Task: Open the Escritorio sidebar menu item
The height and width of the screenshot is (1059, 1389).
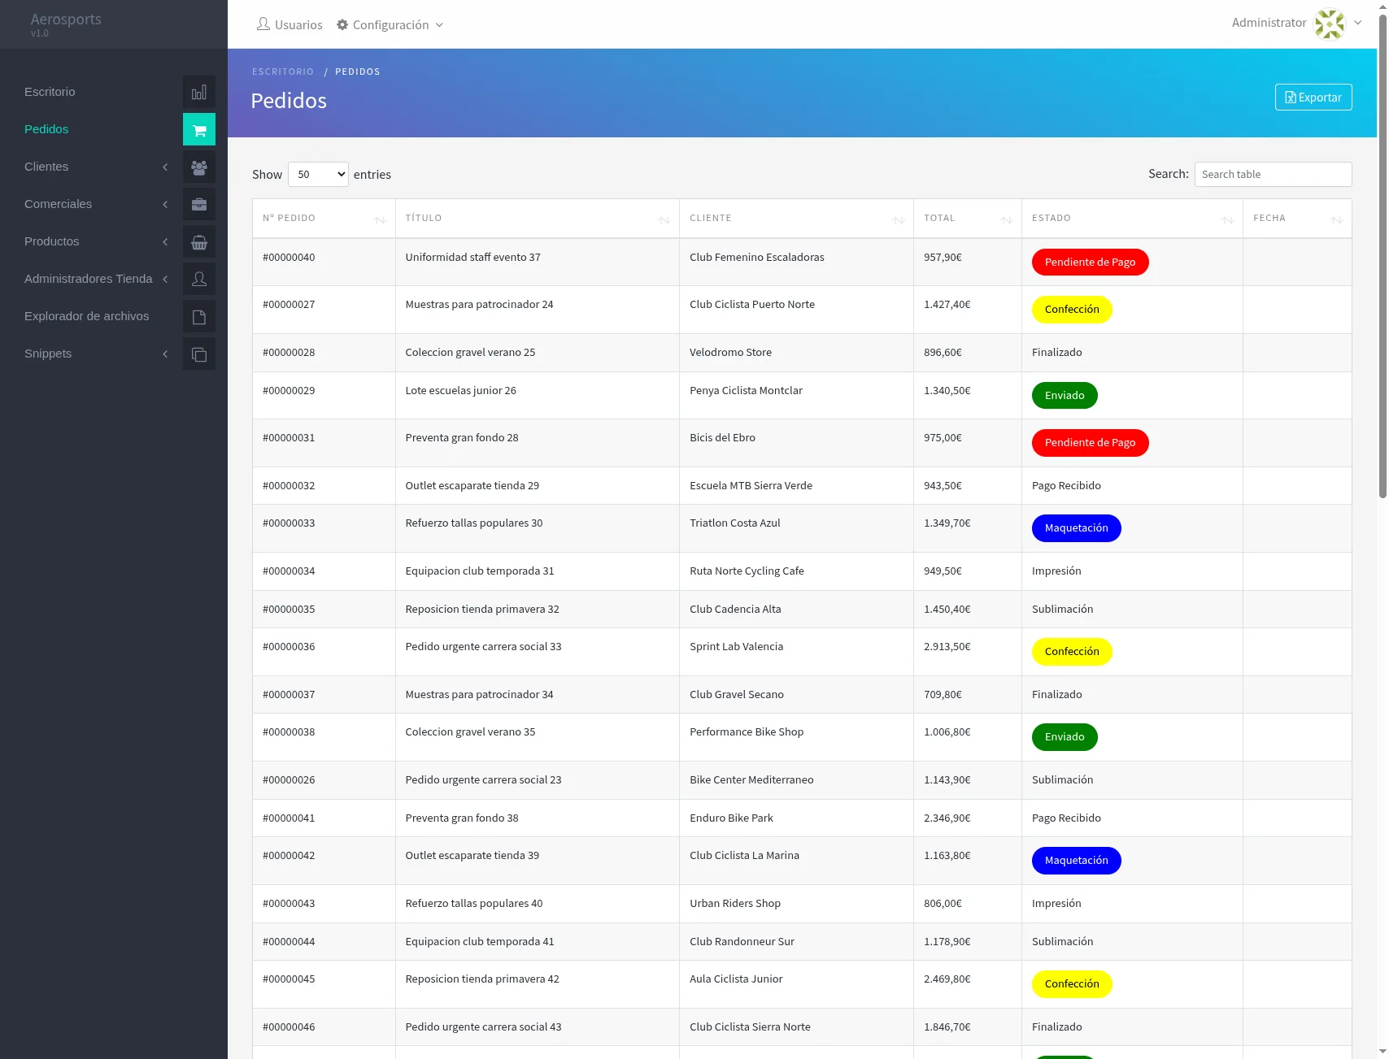Action: (50, 92)
